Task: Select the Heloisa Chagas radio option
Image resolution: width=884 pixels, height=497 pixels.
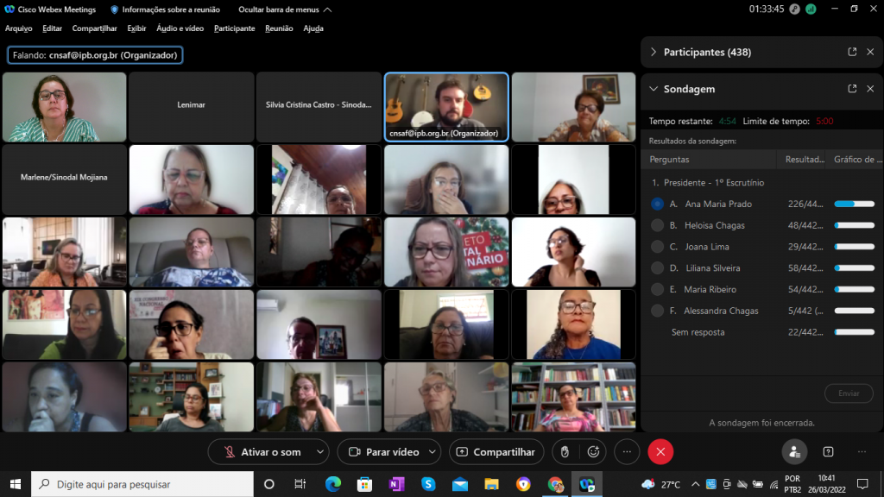Action: point(658,225)
